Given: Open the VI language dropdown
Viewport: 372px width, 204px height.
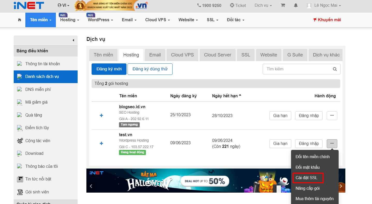Looking at the screenshot, I should click(x=63, y=5).
